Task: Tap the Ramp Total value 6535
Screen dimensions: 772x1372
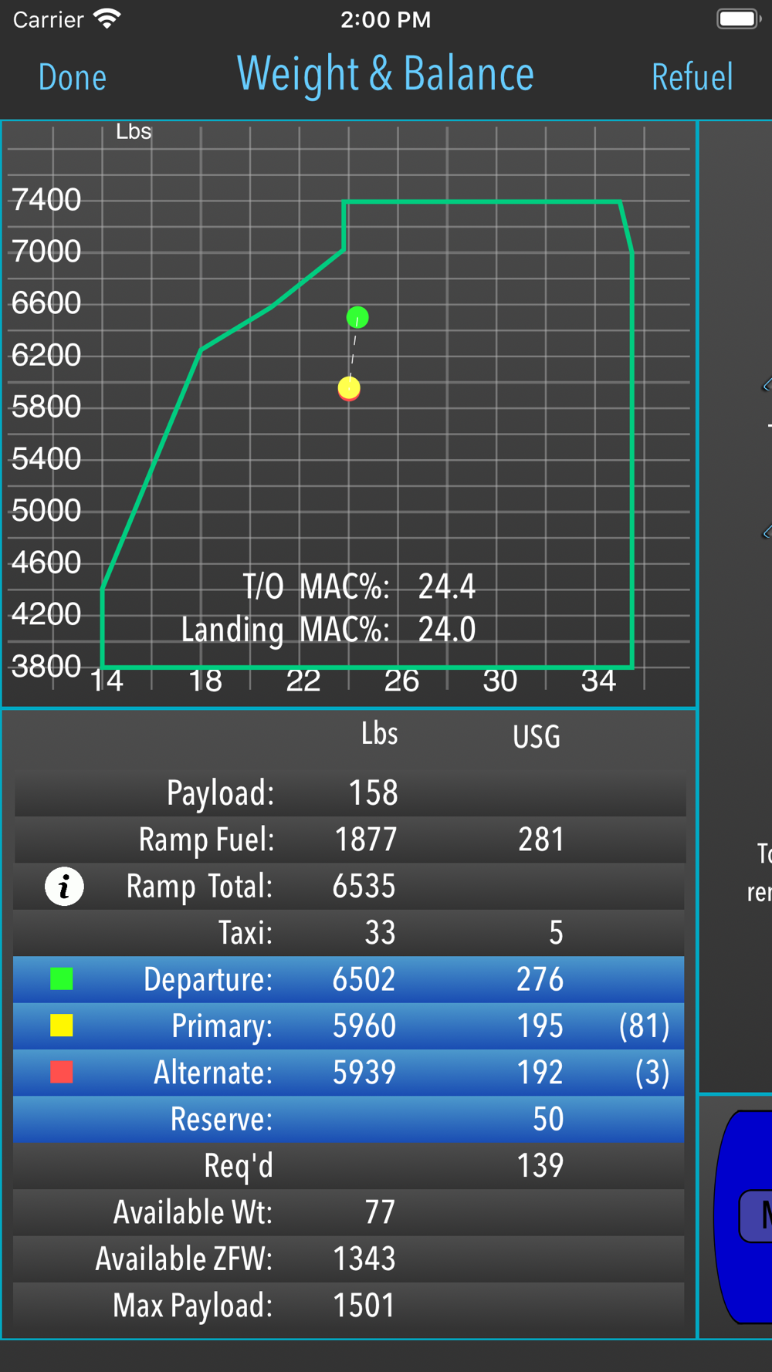Action: [x=364, y=887]
